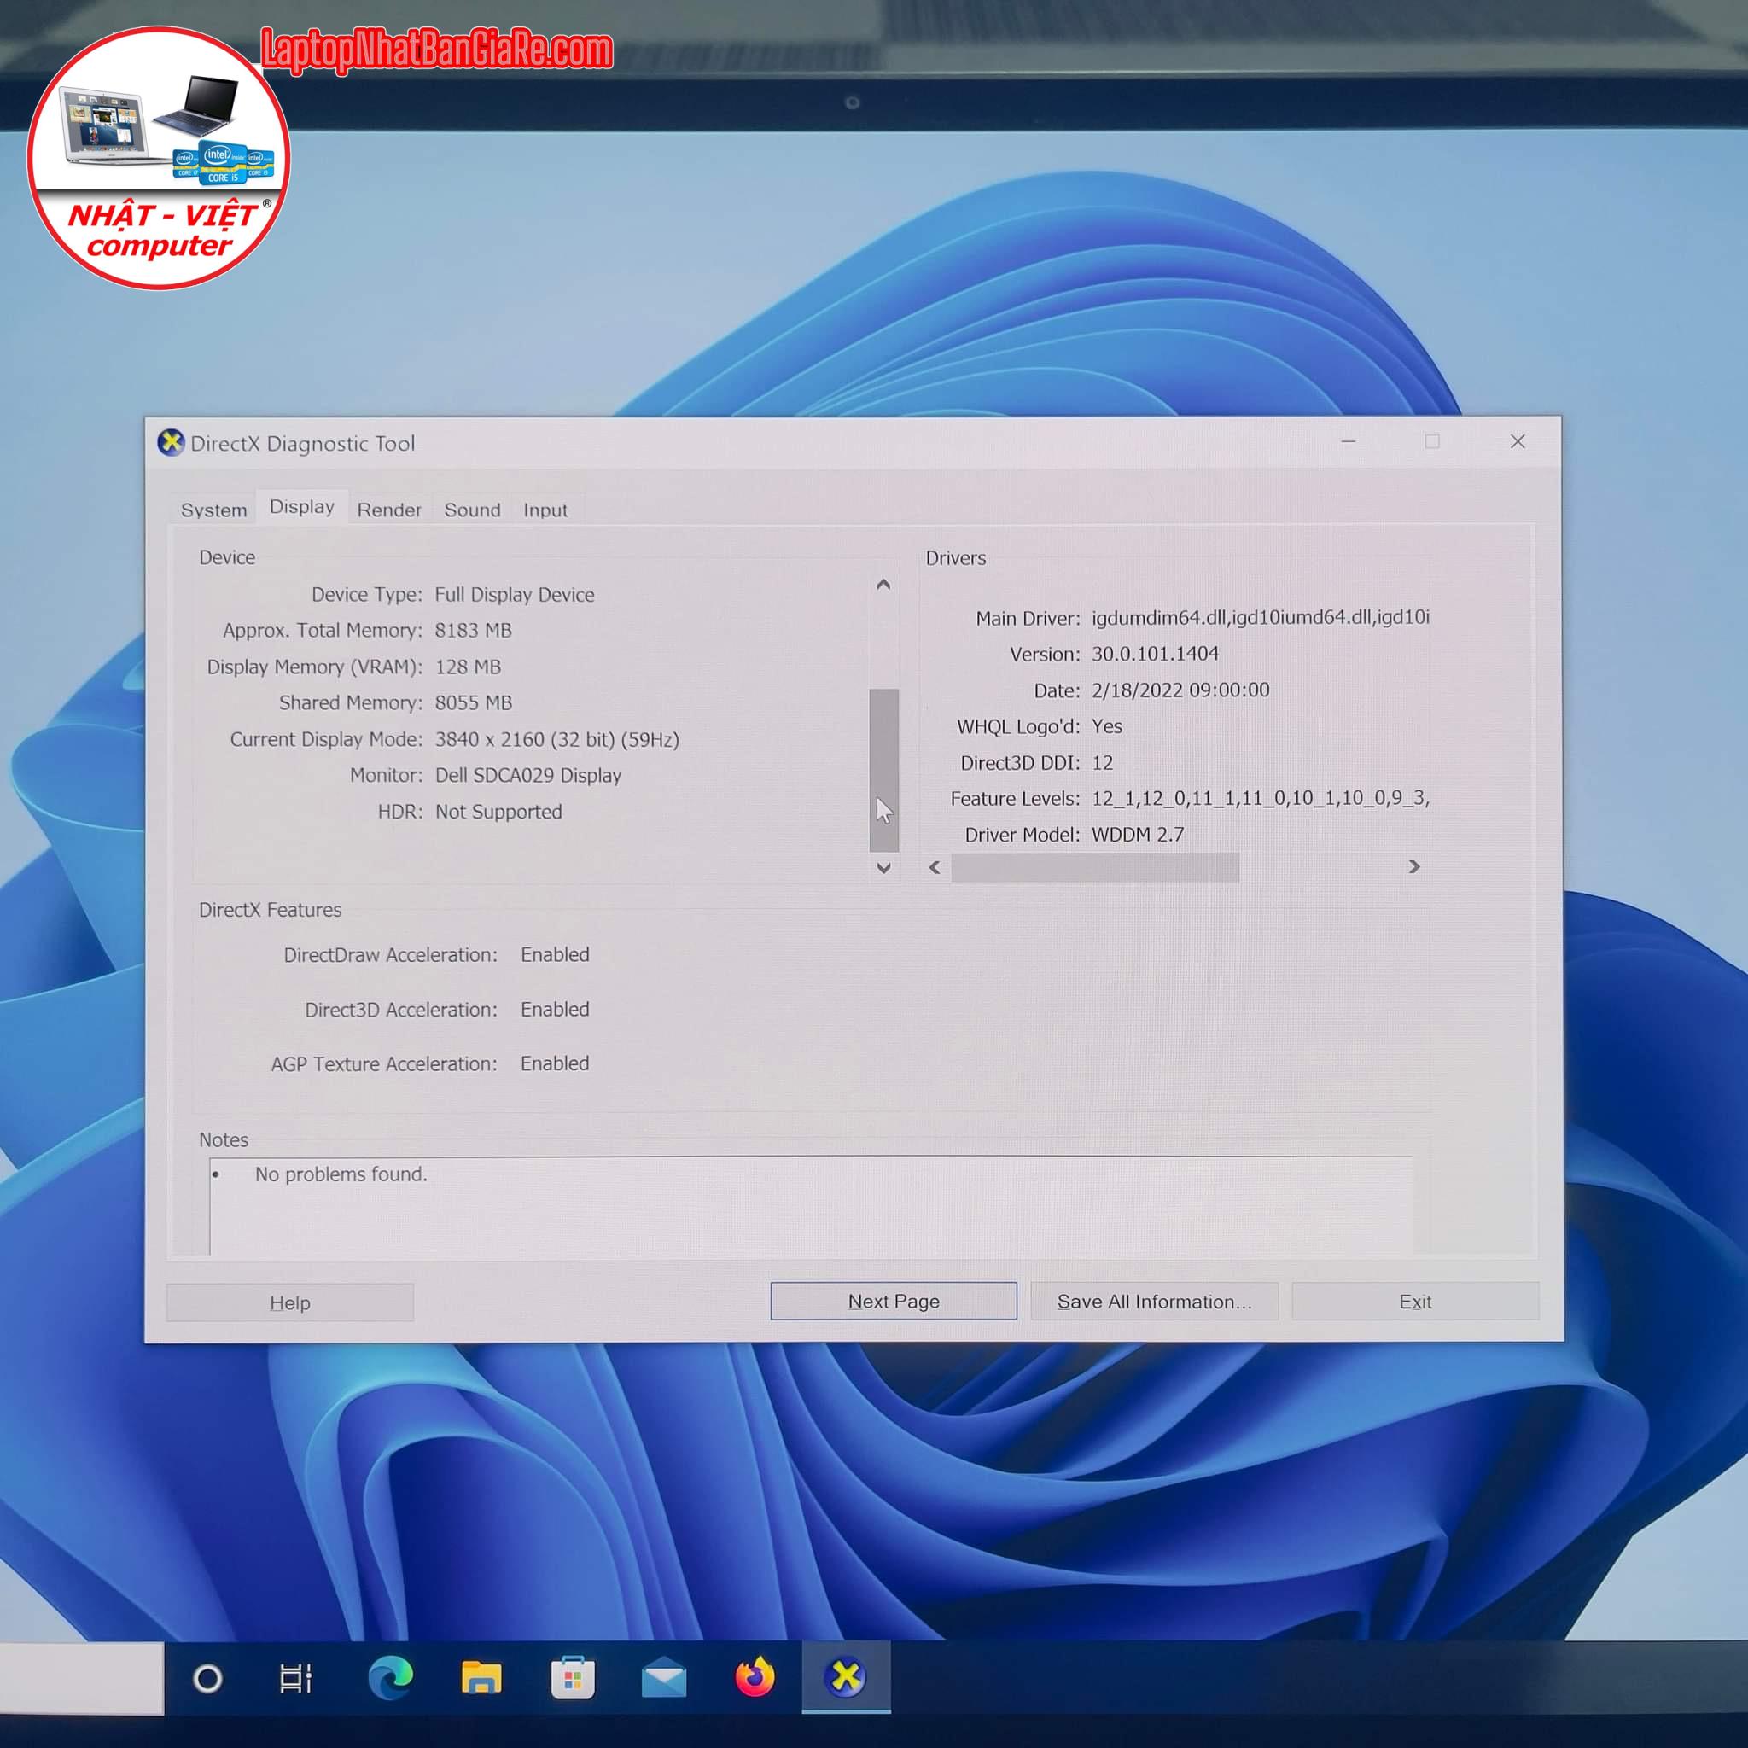Launch Firefox from the taskbar
The image size is (1748, 1748).
(x=755, y=1677)
